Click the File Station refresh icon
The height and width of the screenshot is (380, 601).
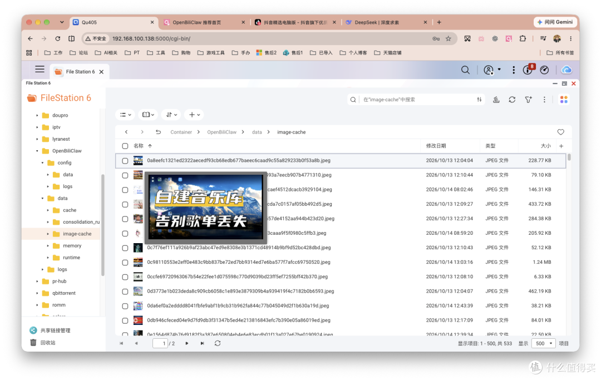pyautogui.click(x=512, y=100)
